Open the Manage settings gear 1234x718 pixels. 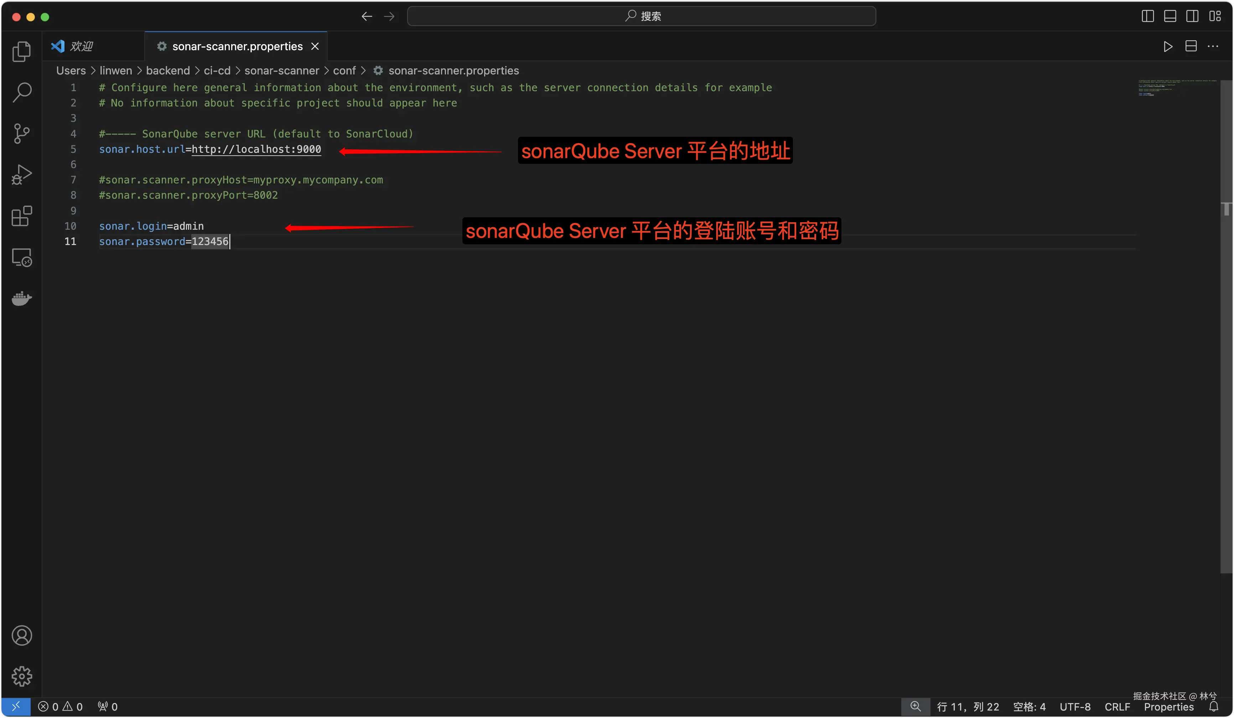(x=21, y=676)
